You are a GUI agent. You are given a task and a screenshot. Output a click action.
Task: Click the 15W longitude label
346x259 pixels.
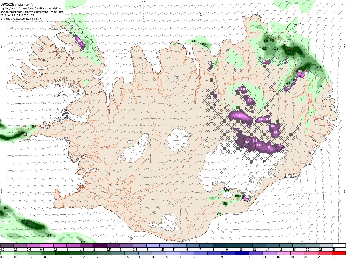point(286,1)
